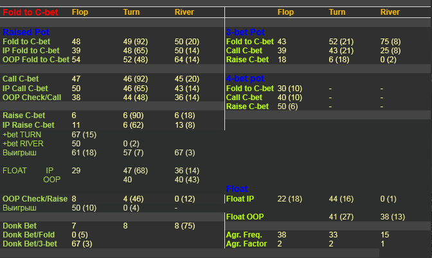Click the "Donk Bet/Fold" row label
Viewport: 432px width, 258px height.
tap(30, 235)
